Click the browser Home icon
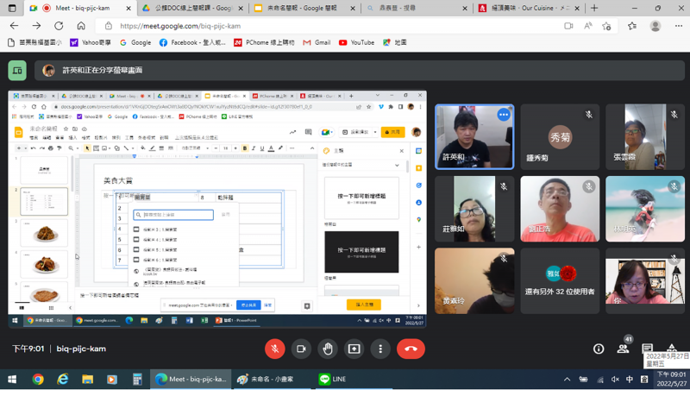The height and width of the screenshot is (396, 690). [x=81, y=26]
